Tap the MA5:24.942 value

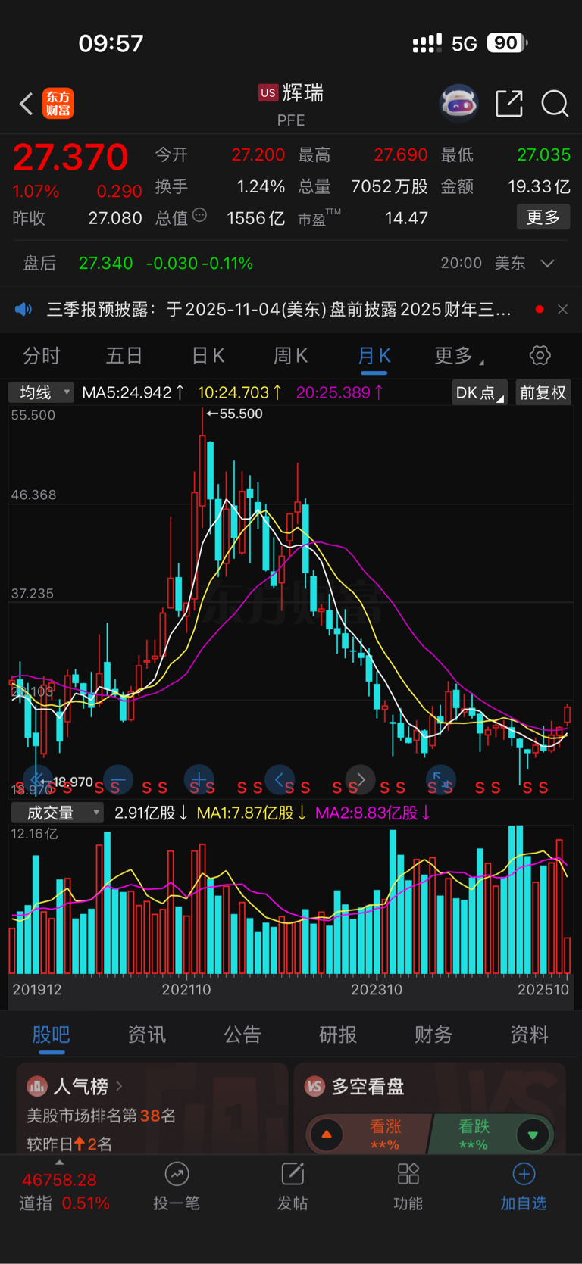point(133,392)
